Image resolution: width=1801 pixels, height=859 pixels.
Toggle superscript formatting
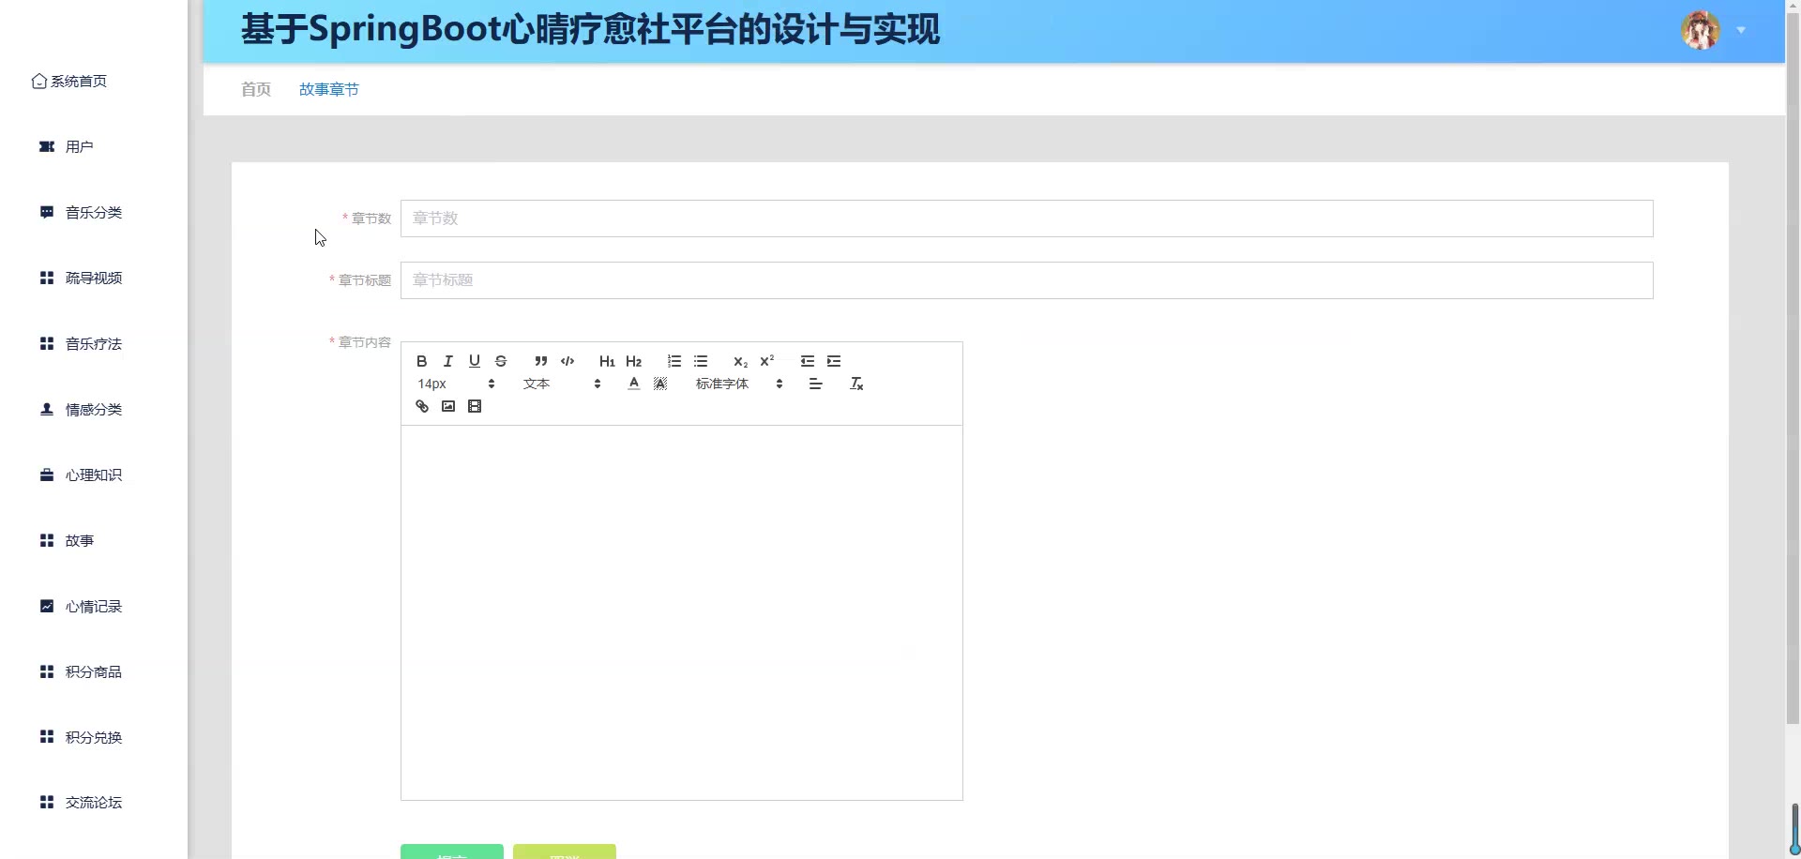(767, 361)
